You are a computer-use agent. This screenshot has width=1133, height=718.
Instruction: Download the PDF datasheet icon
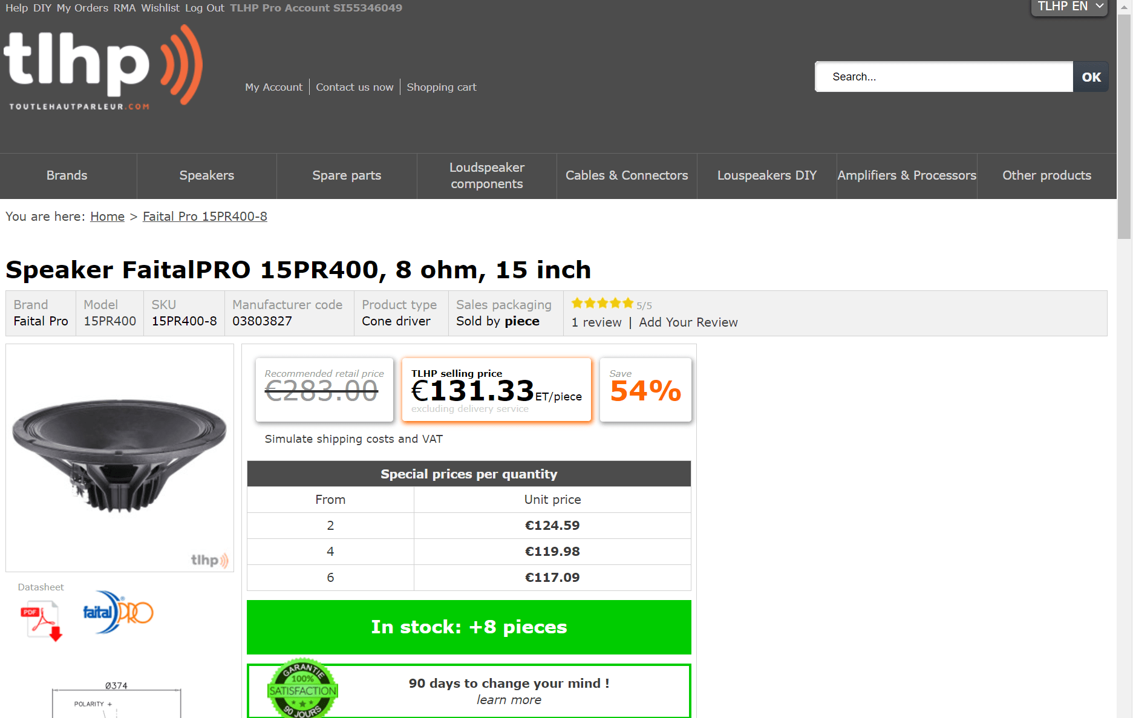pyautogui.click(x=42, y=621)
